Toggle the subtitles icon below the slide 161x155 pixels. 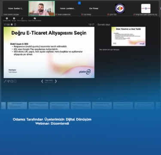12,81
